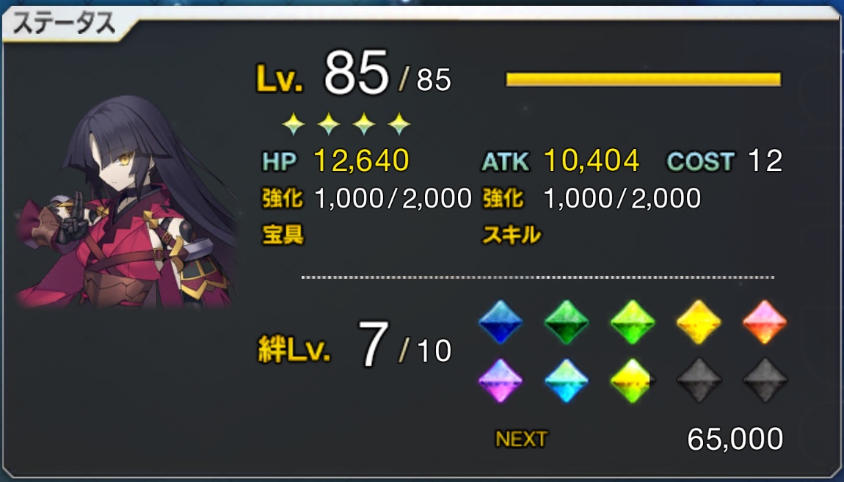Select the light green bond crystal in the top row

633,322
